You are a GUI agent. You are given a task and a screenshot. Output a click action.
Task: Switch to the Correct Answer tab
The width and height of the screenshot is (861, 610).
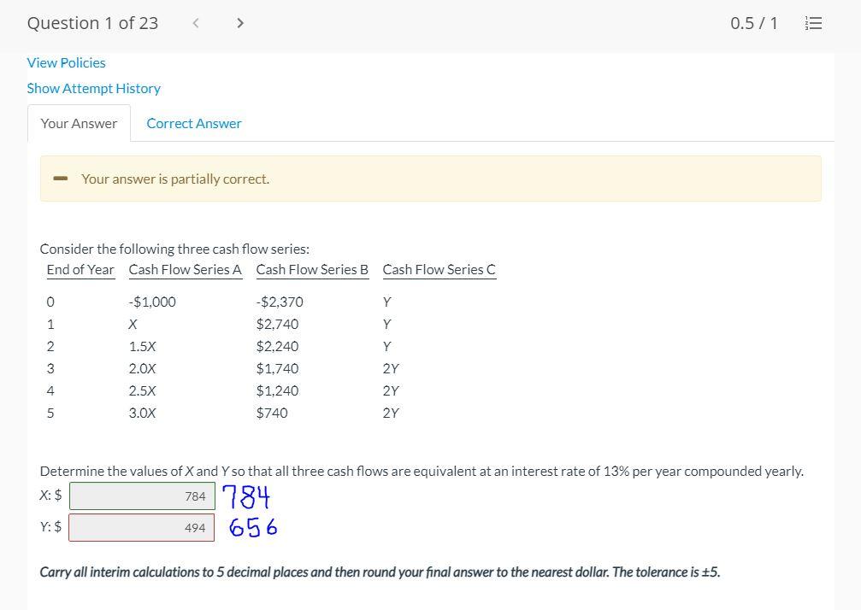click(x=194, y=123)
